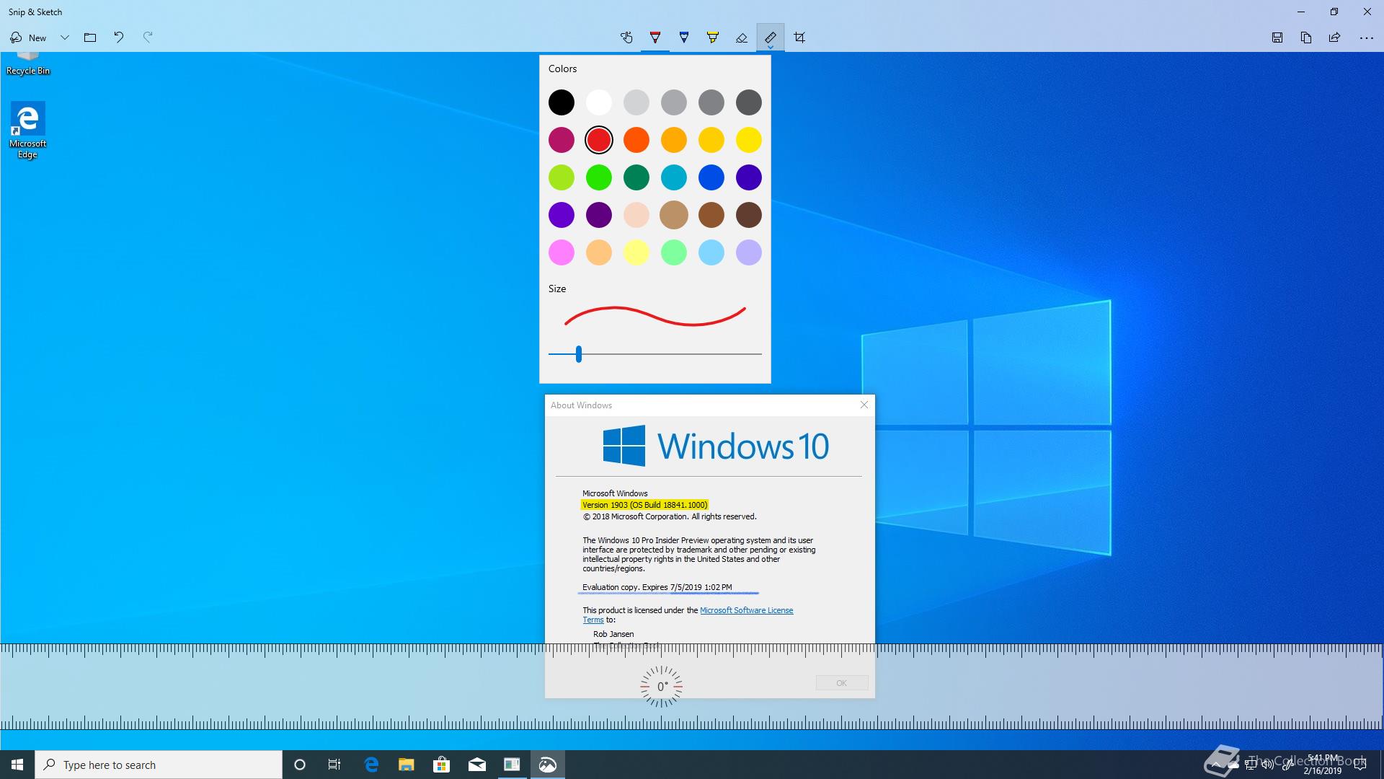
Task: Click the highlighted Version 1903 text
Action: tap(644, 505)
